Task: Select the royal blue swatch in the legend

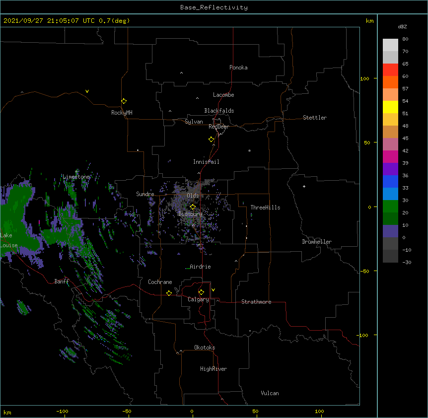Action: [390, 181]
